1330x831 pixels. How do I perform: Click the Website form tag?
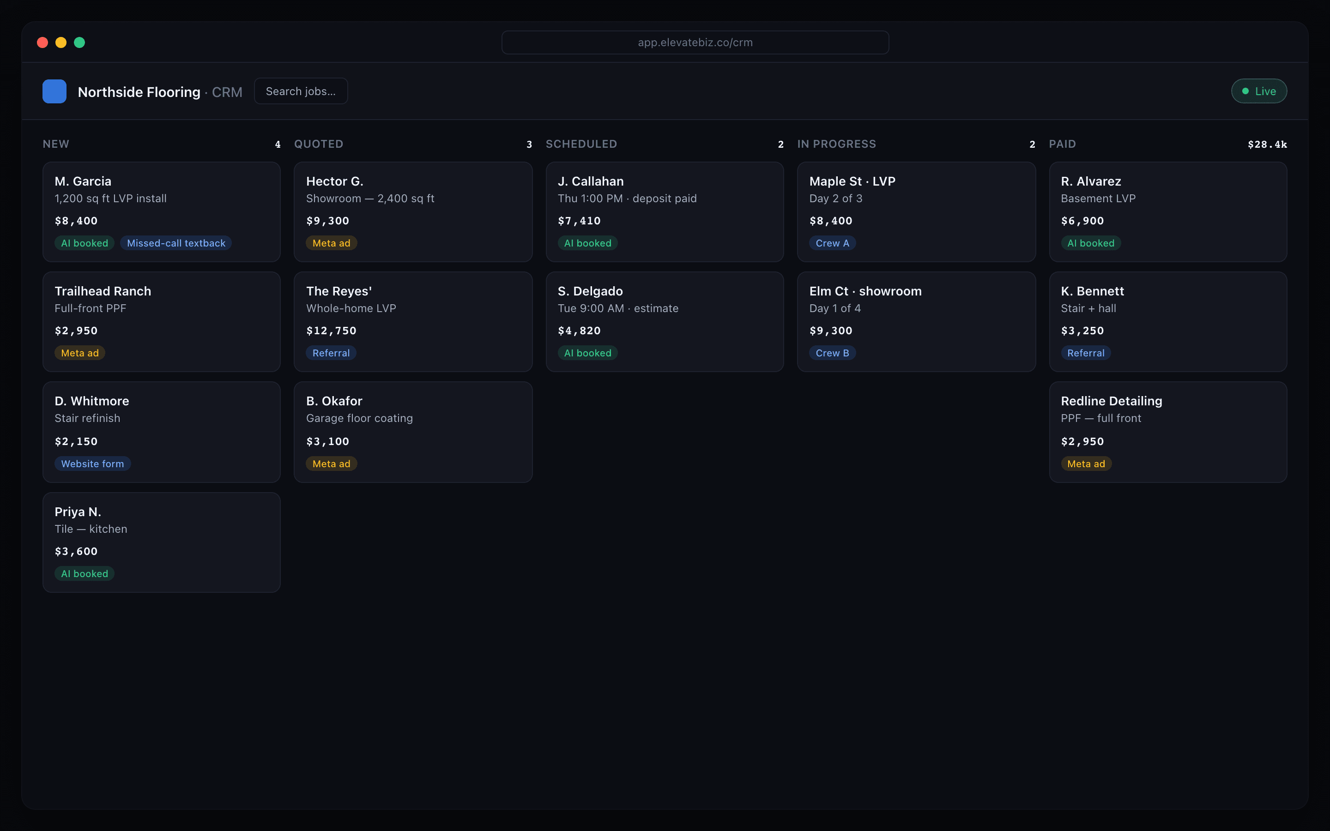[x=92, y=464]
